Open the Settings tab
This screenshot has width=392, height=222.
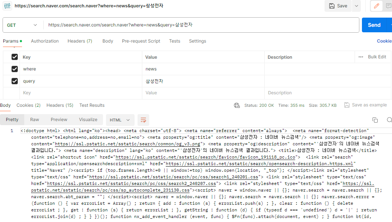click(x=198, y=41)
